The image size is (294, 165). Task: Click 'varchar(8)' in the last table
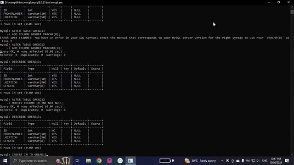(36, 141)
